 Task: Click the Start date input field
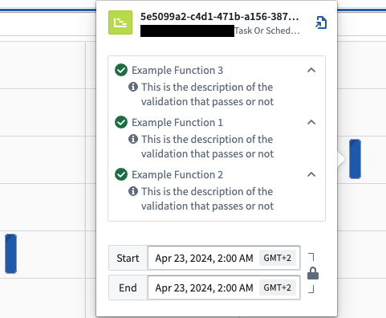224,258
